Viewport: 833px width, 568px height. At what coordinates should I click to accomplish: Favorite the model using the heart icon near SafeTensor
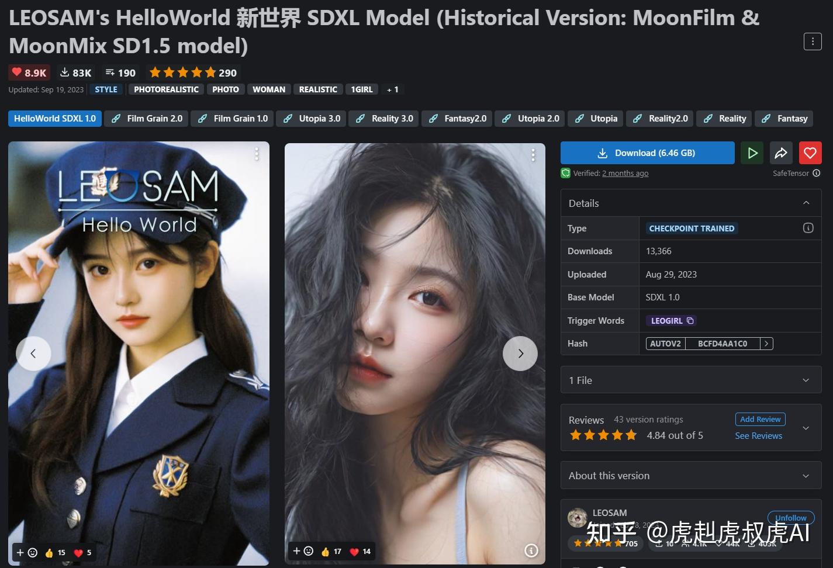pos(810,153)
